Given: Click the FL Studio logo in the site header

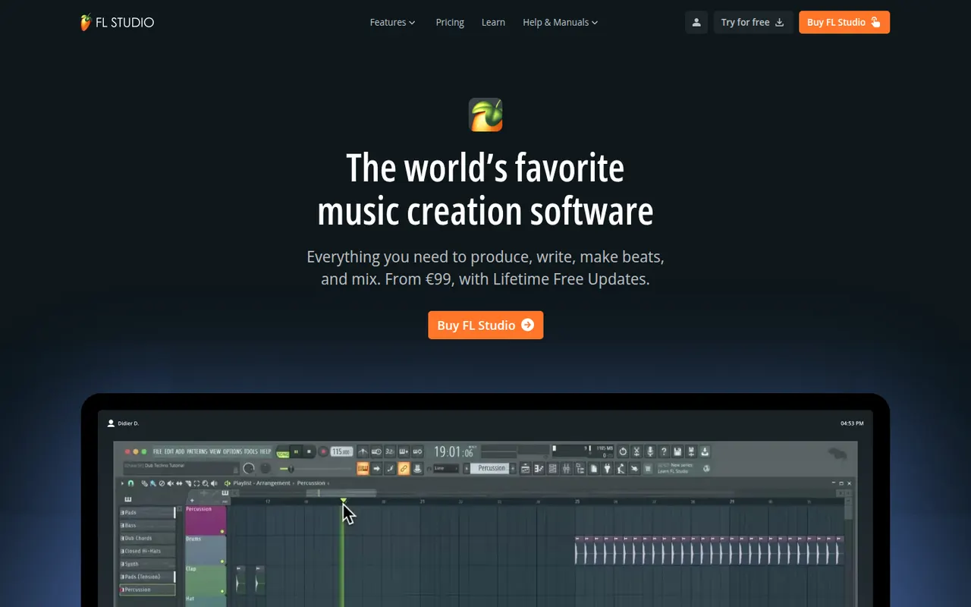Looking at the screenshot, I should pyautogui.click(x=118, y=22).
